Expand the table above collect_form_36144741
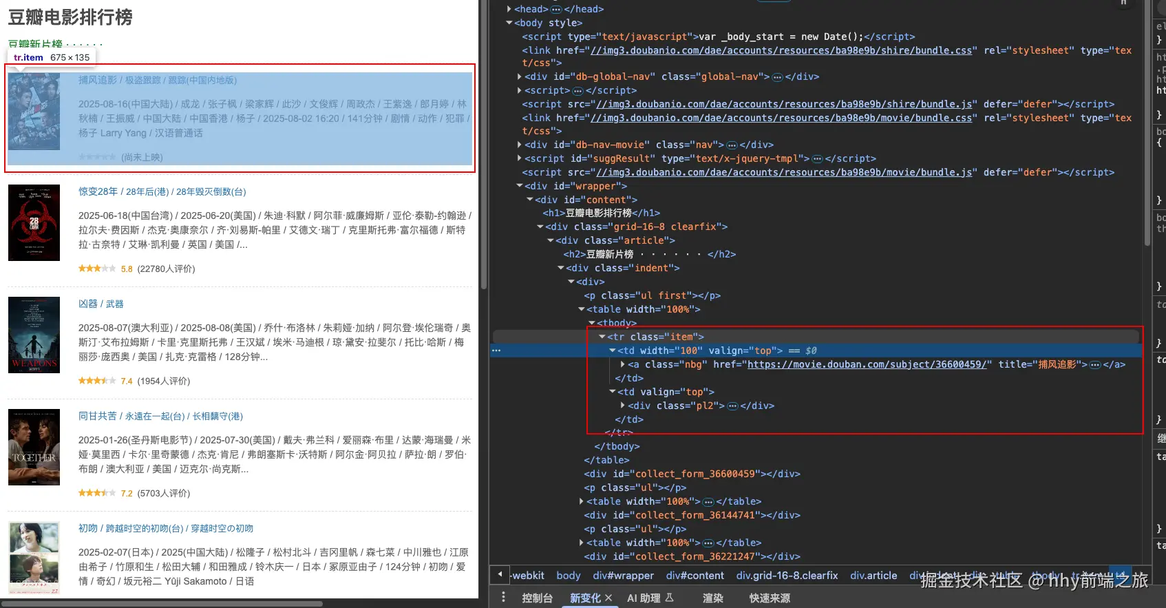Viewport: 1166px width, 608px height. 582,501
